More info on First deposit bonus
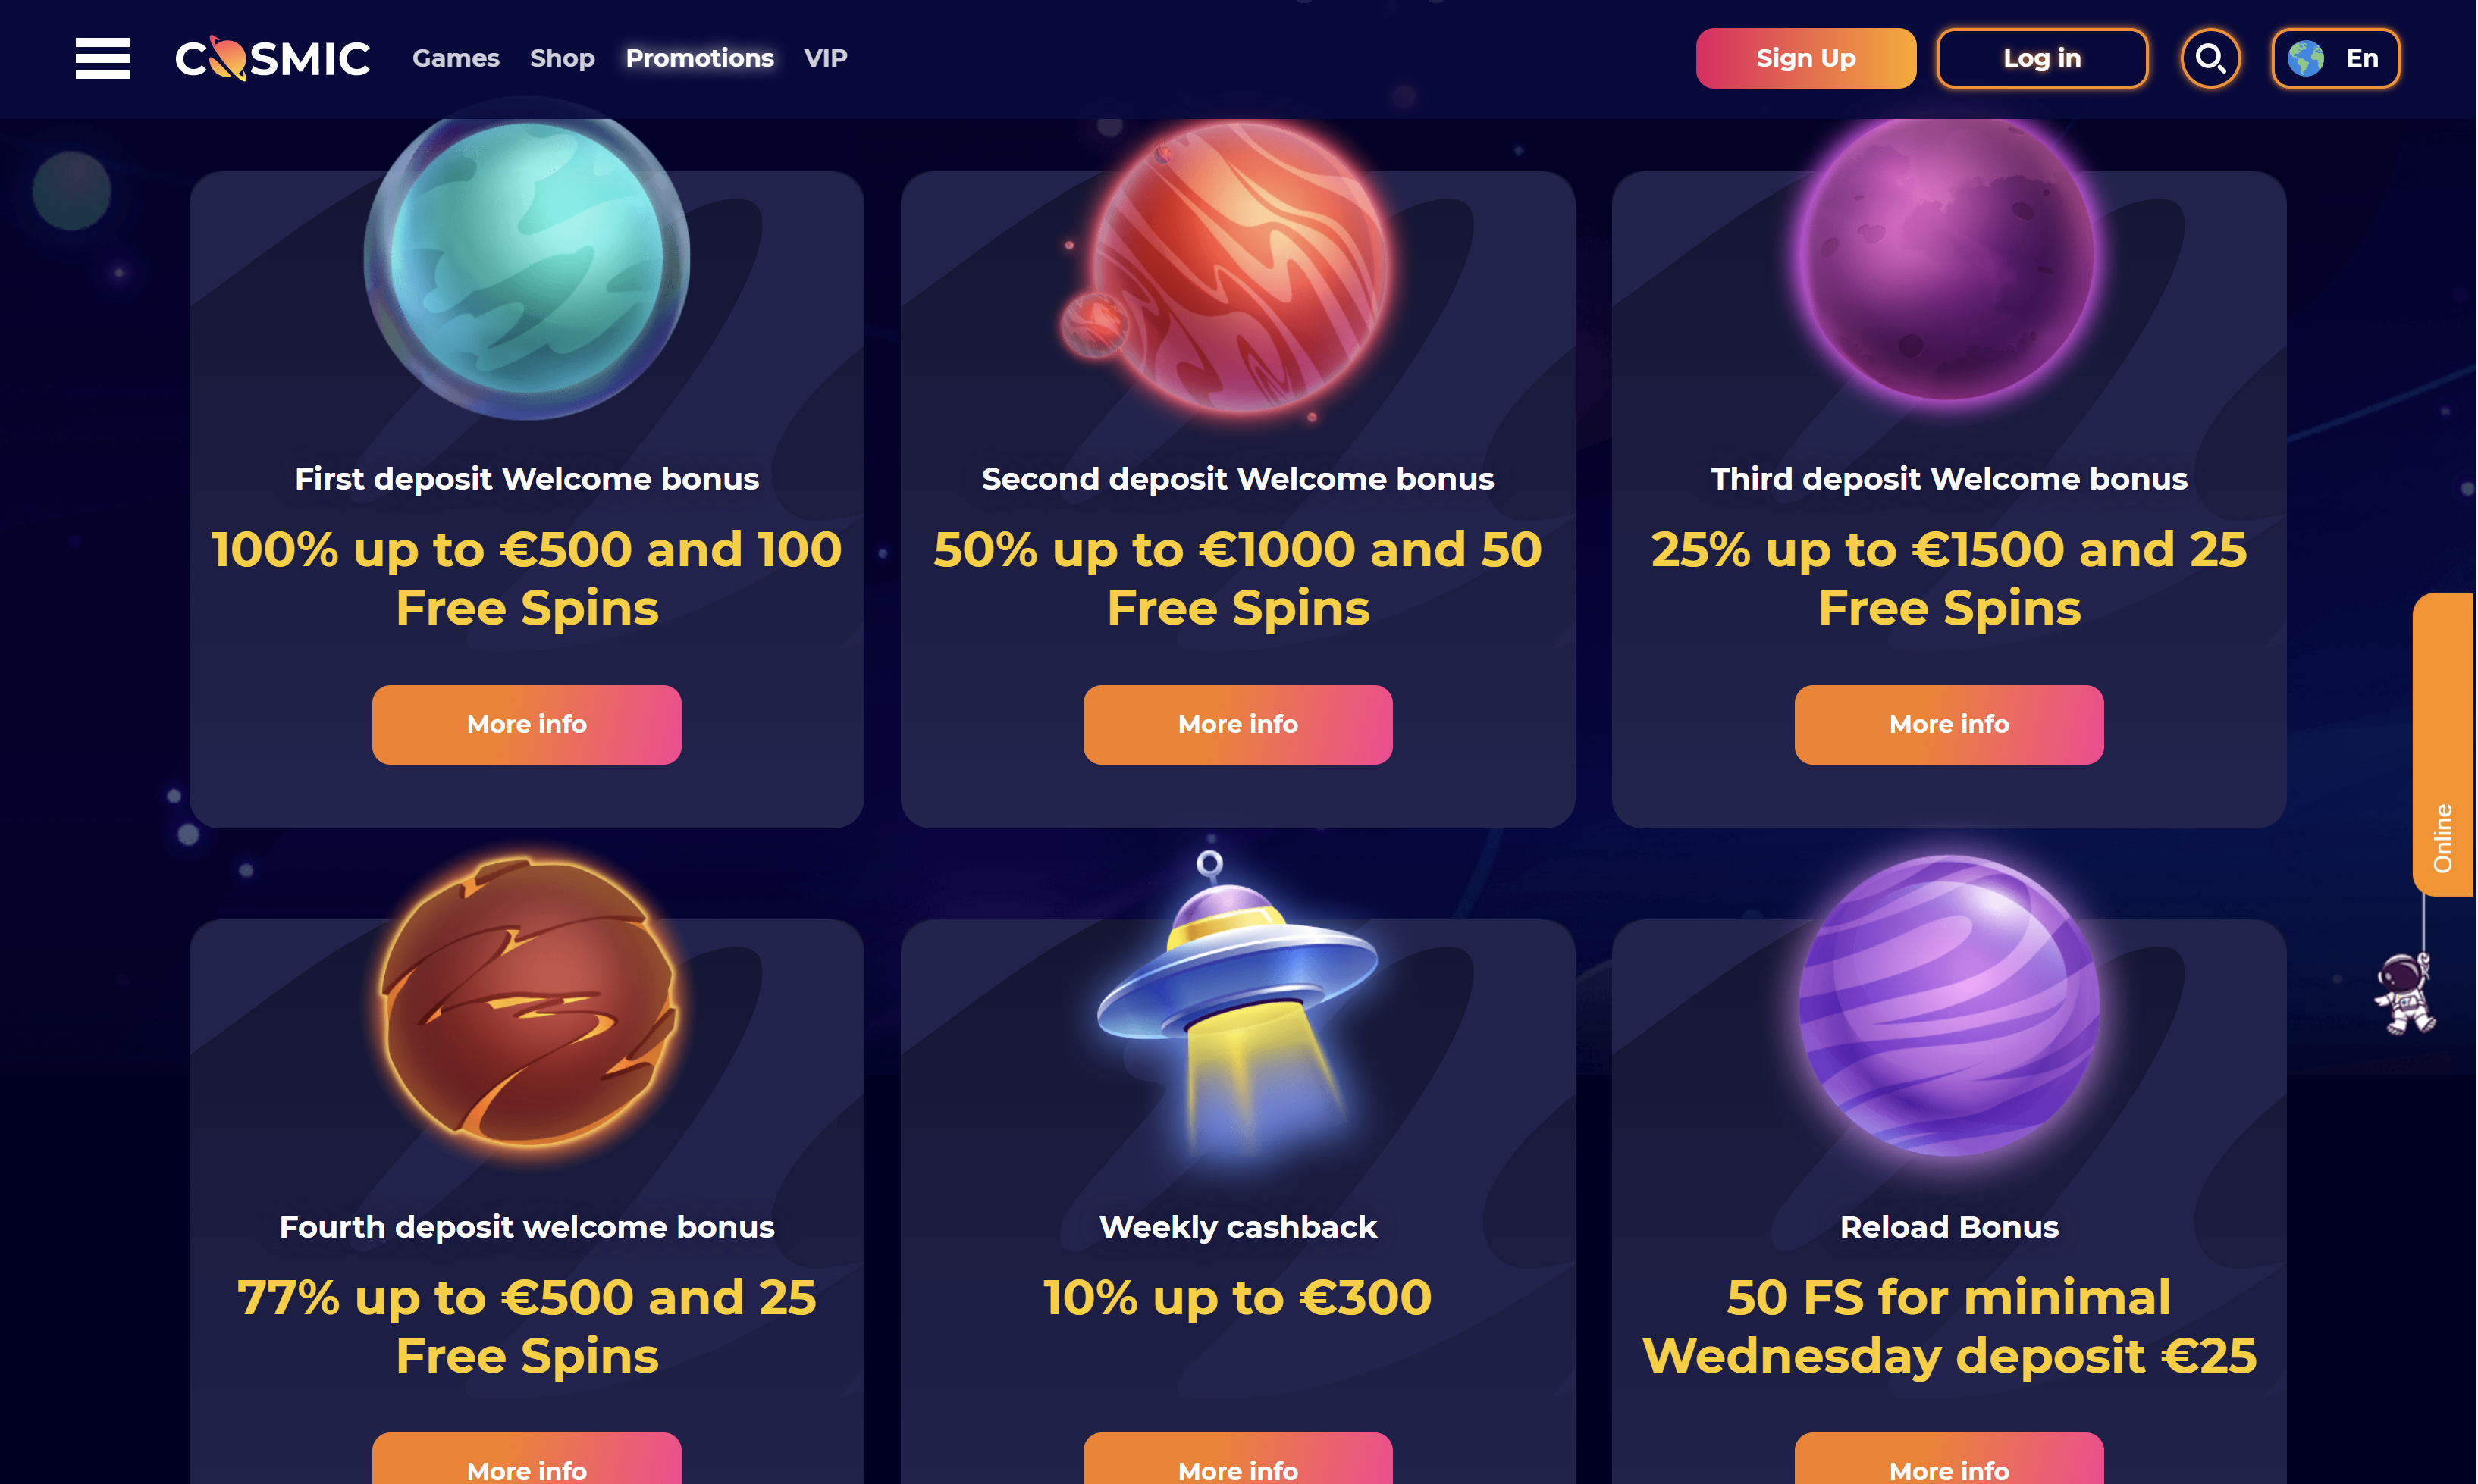Screen dimensions: 2478x1484 click(526, 724)
